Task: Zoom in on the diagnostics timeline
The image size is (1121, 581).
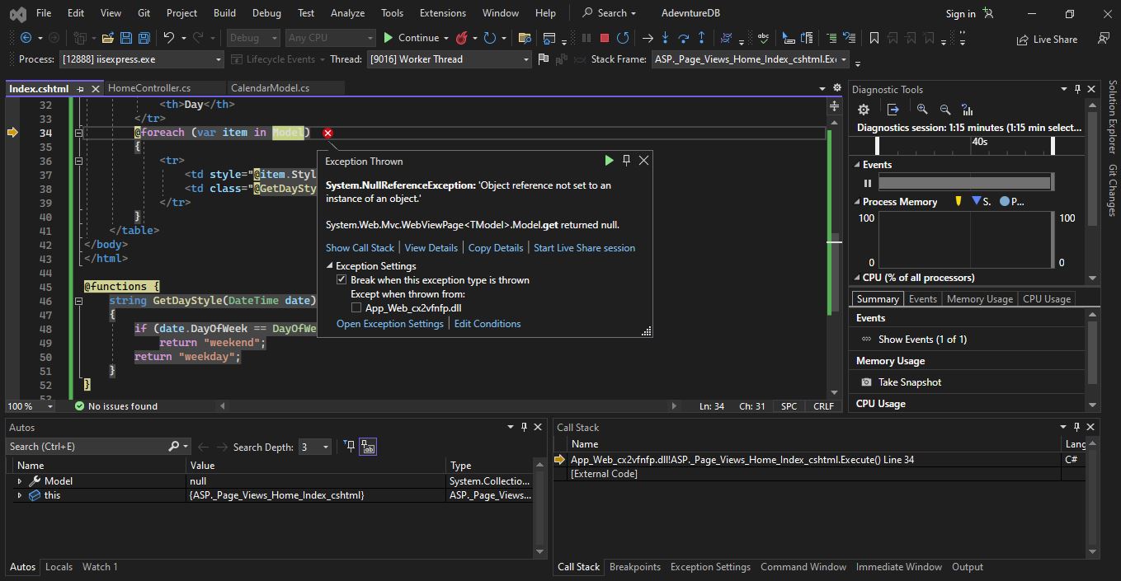Action: [x=922, y=110]
